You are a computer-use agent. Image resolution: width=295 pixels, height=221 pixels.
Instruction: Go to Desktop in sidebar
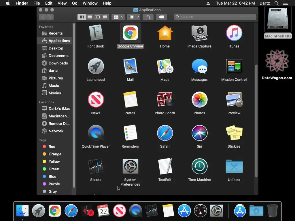54,48
